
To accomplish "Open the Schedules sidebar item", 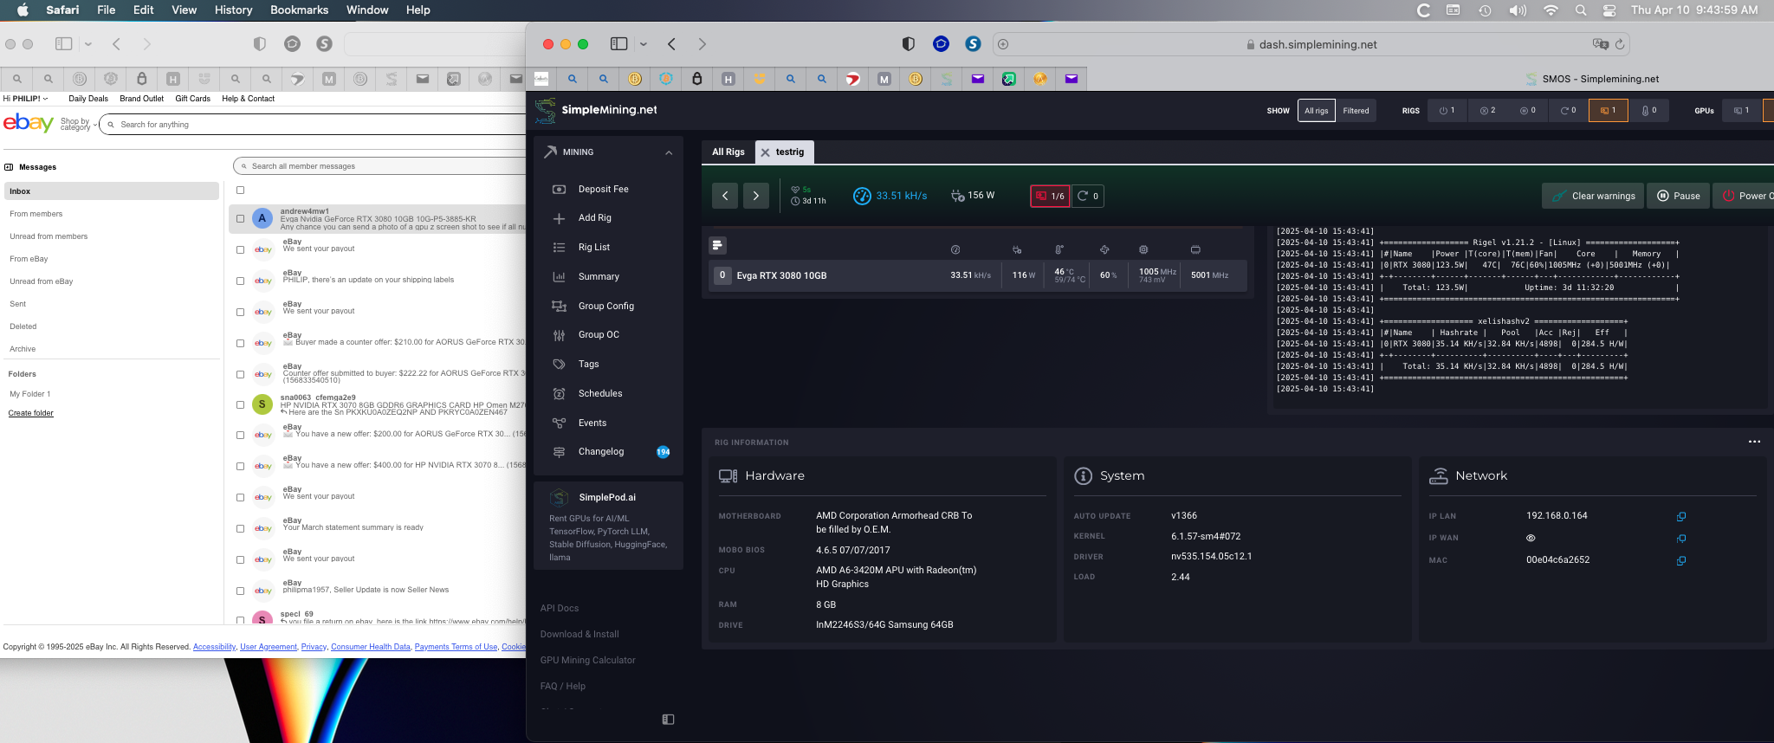I will coord(599,393).
